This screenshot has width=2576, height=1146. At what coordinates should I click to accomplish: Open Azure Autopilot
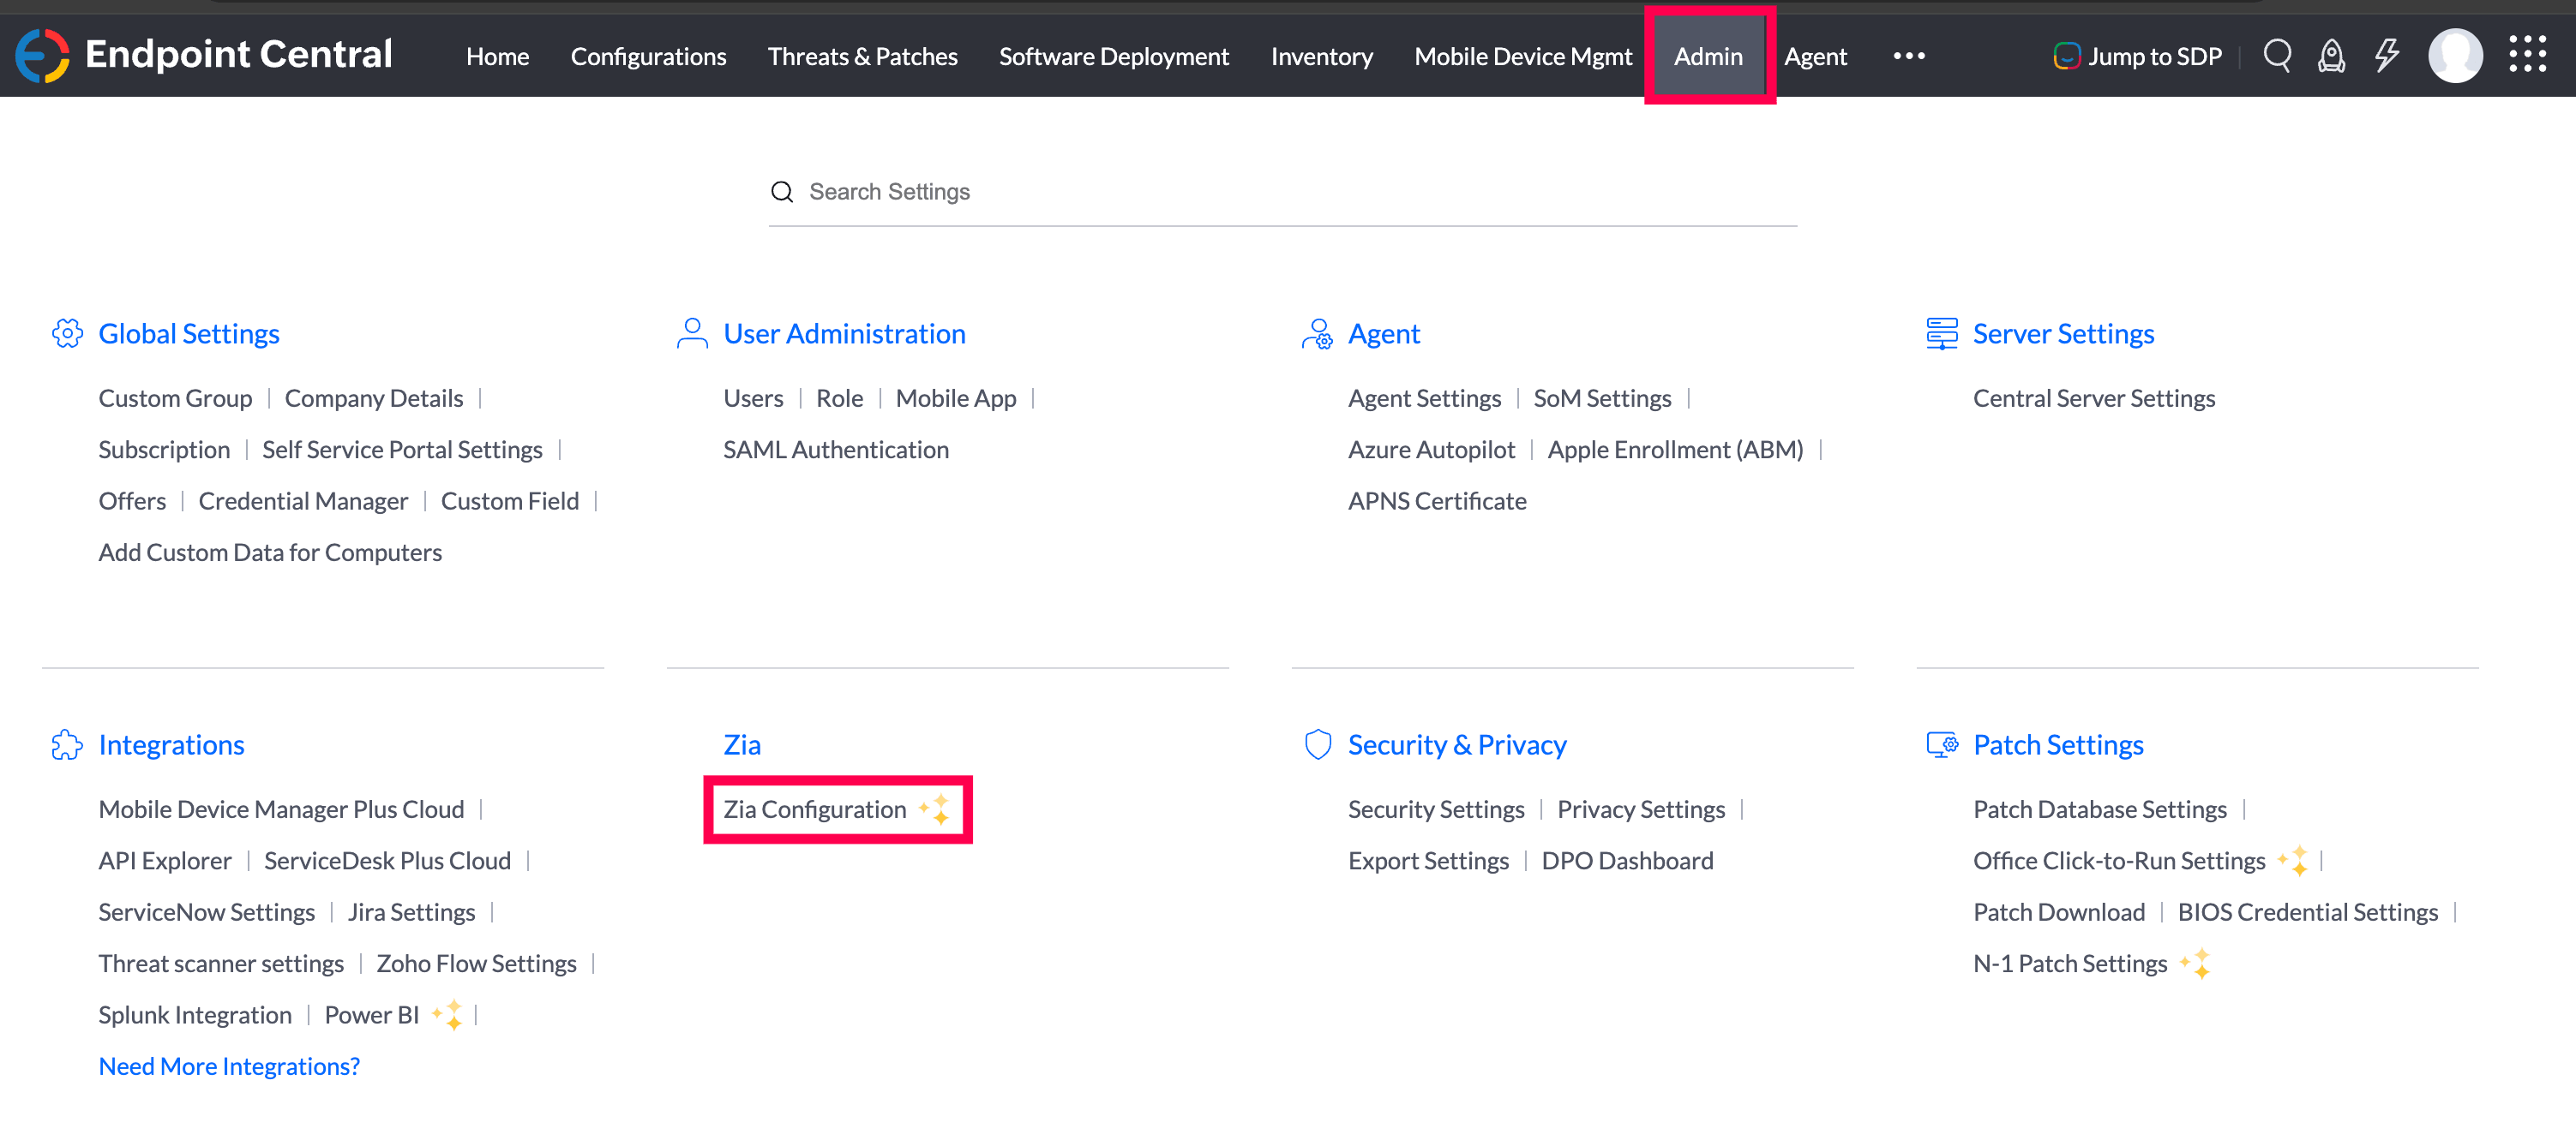click(x=1431, y=450)
